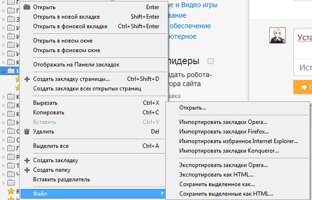Click the plus icon beside Создать закладку

point(27,161)
